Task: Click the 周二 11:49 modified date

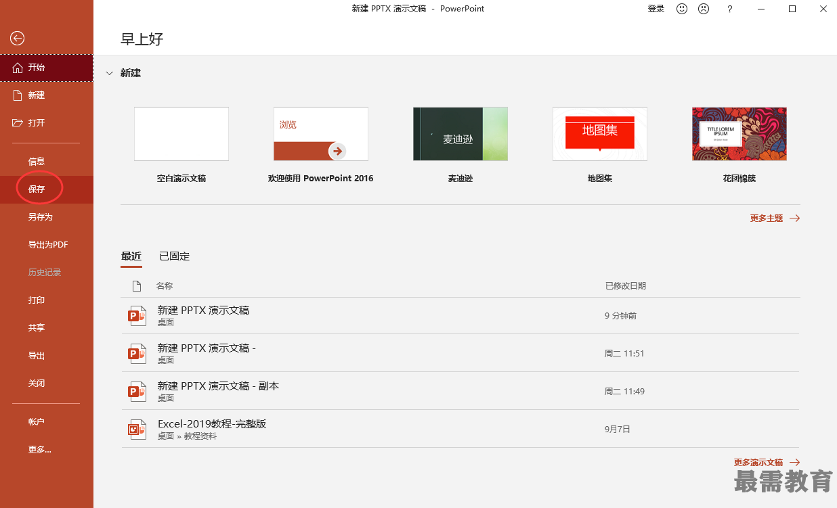Action: (x=624, y=392)
